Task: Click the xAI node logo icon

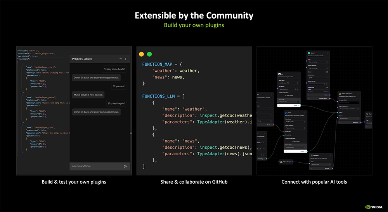Action: [x=280, y=73]
